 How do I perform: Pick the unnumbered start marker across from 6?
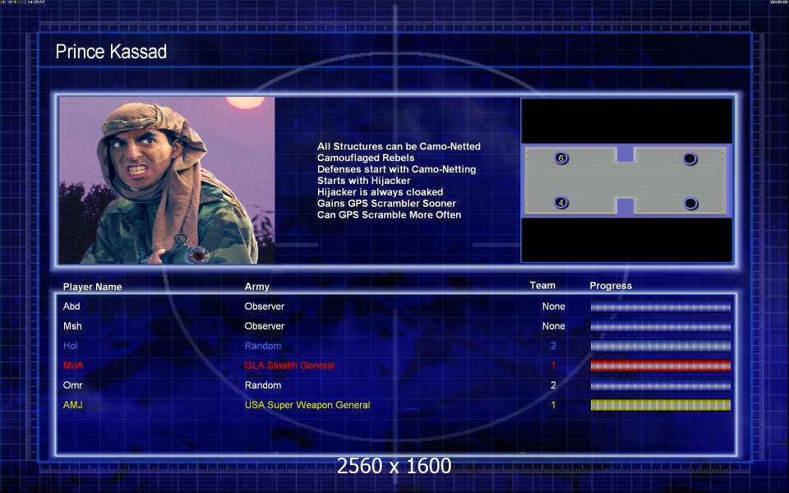click(690, 159)
